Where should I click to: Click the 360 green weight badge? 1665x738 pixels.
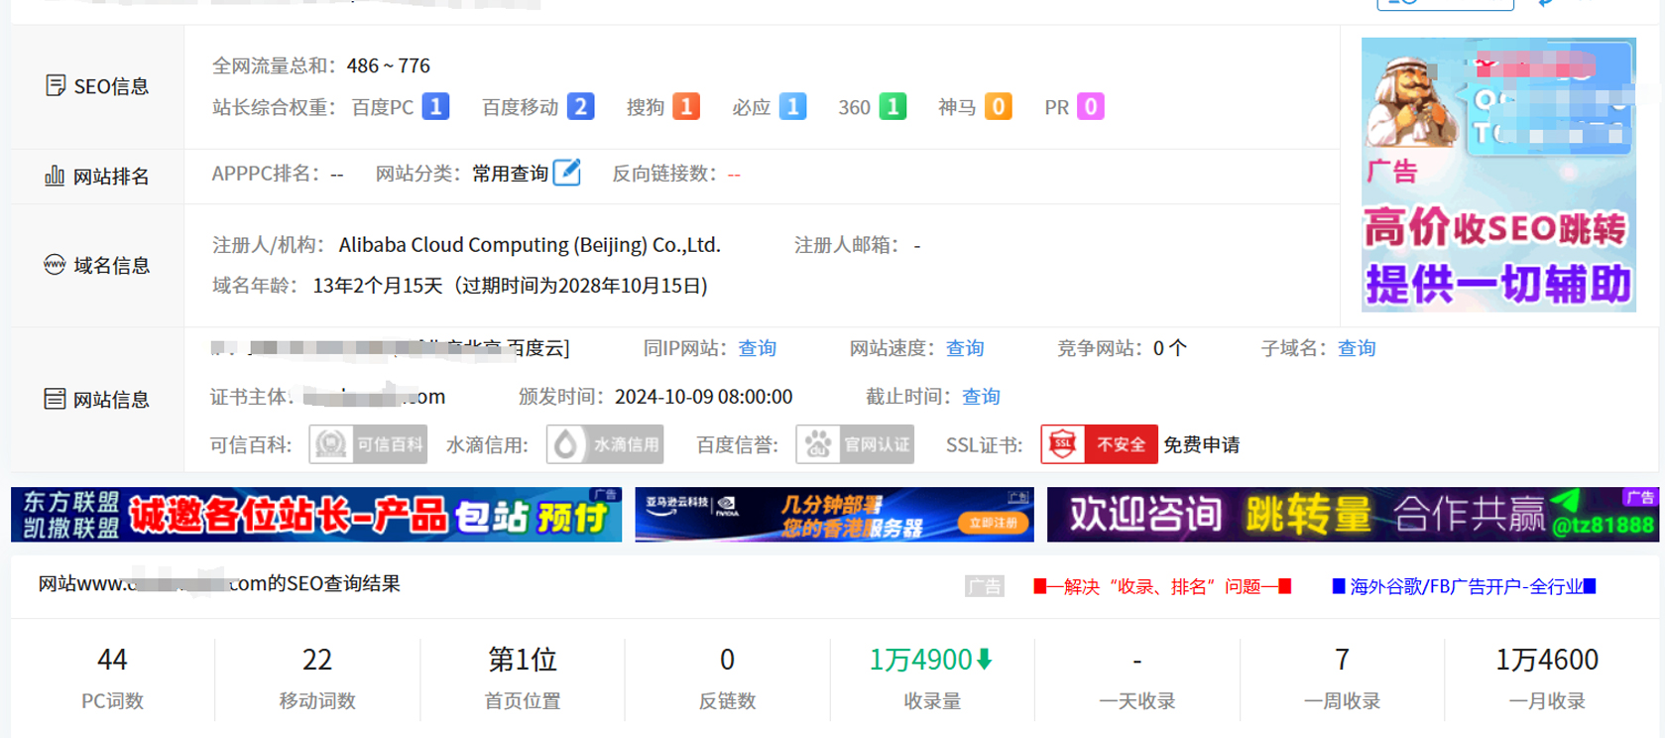pyautogui.click(x=892, y=106)
